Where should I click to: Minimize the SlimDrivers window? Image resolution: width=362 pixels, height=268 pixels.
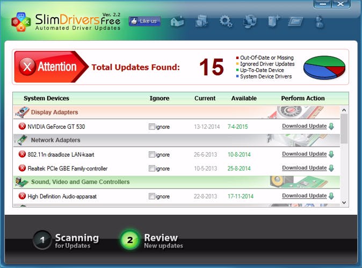tap(322, 4)
